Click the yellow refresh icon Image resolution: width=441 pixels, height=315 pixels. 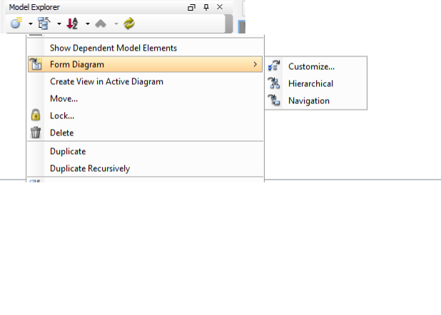pyautogui.click(x=129, y=24)
